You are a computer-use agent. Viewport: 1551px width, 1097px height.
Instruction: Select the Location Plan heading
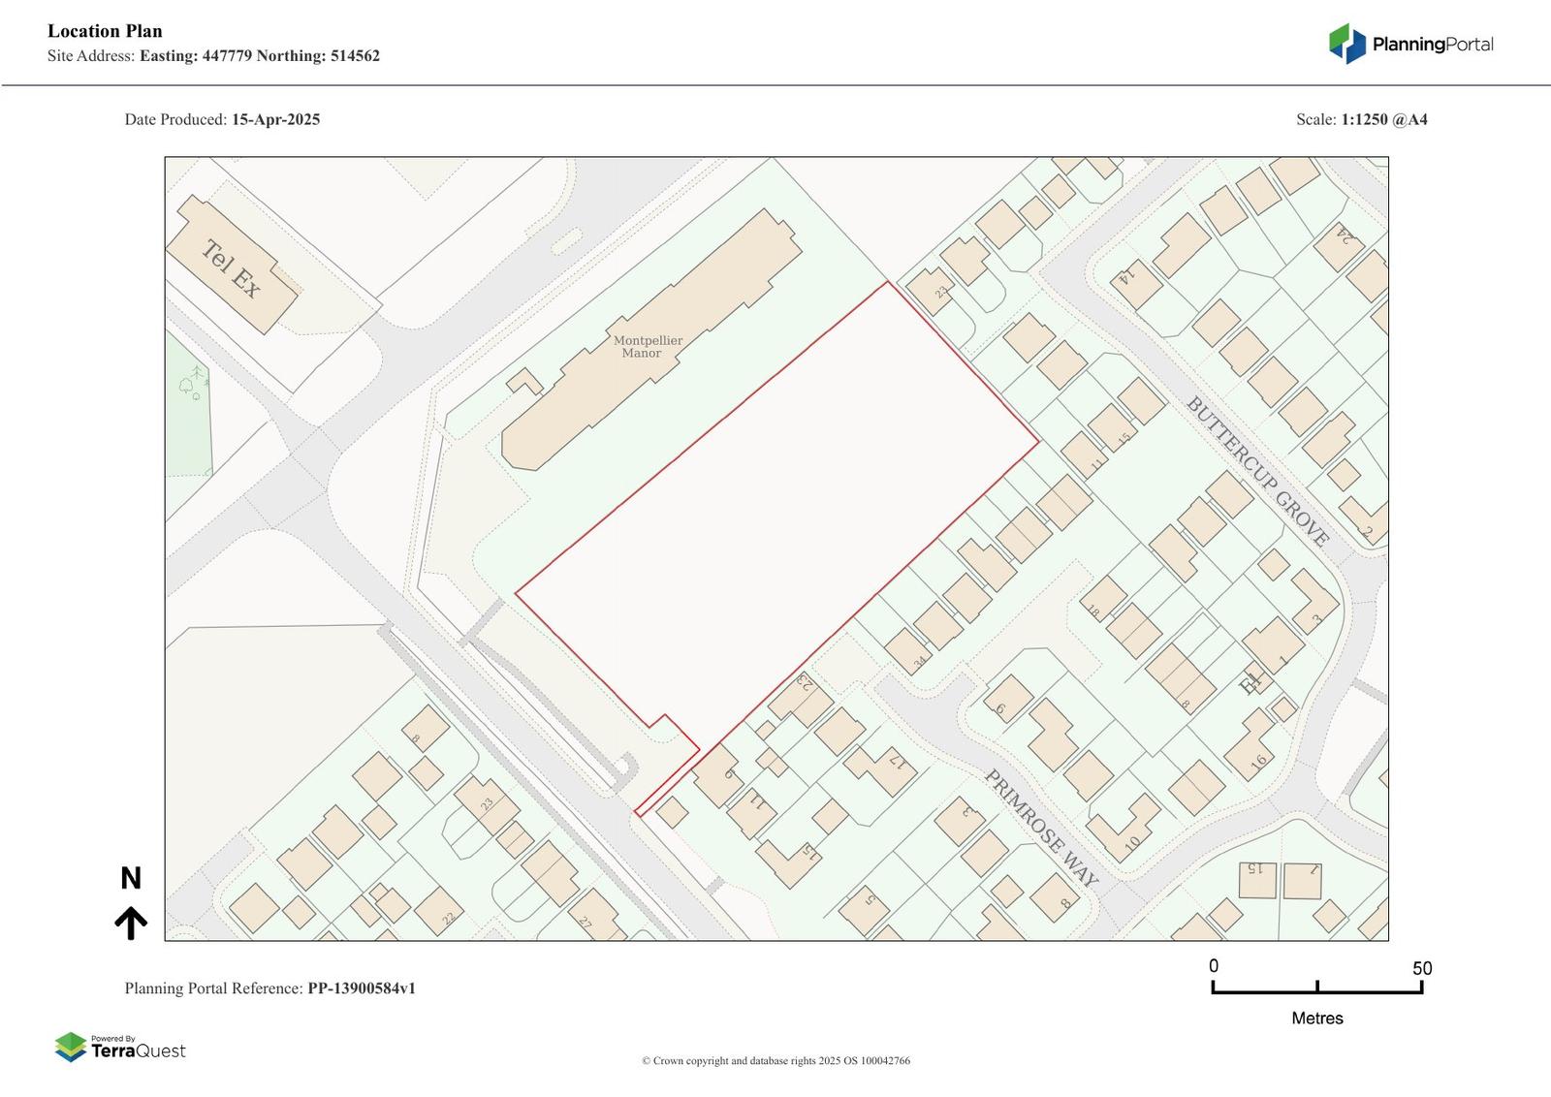point(105,31)
